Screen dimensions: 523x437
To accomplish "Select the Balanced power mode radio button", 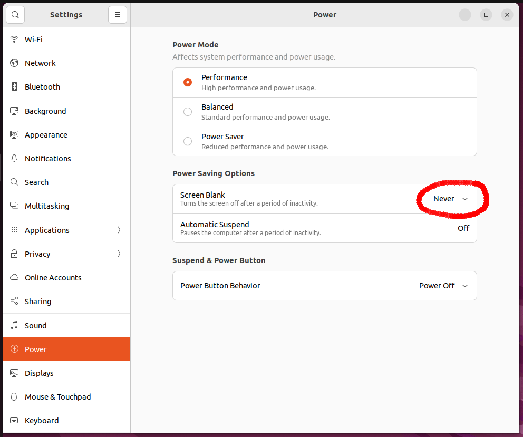I will 188,112.
